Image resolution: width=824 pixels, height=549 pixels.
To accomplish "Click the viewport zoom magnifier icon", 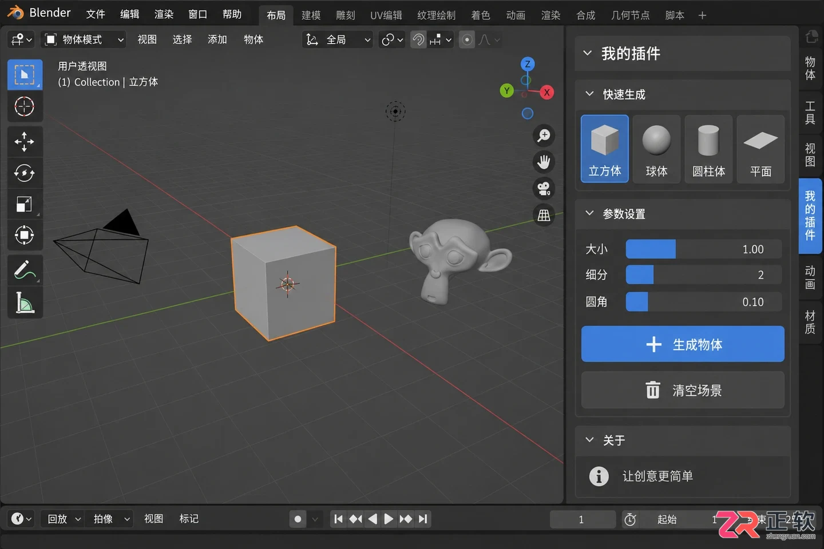I will (x=544, y=136).
